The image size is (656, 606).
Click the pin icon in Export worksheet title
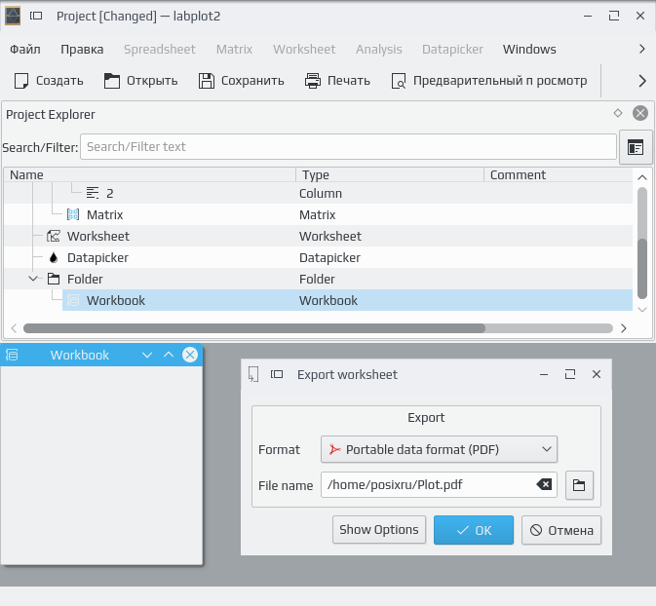point(277,374)
